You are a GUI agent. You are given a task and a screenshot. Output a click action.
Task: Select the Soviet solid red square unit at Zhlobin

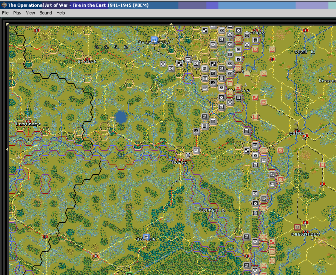[238, 88]
